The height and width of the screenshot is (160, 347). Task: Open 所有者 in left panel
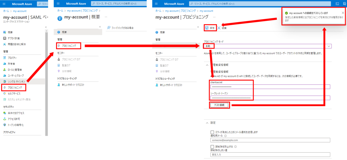tap(9, 63)
